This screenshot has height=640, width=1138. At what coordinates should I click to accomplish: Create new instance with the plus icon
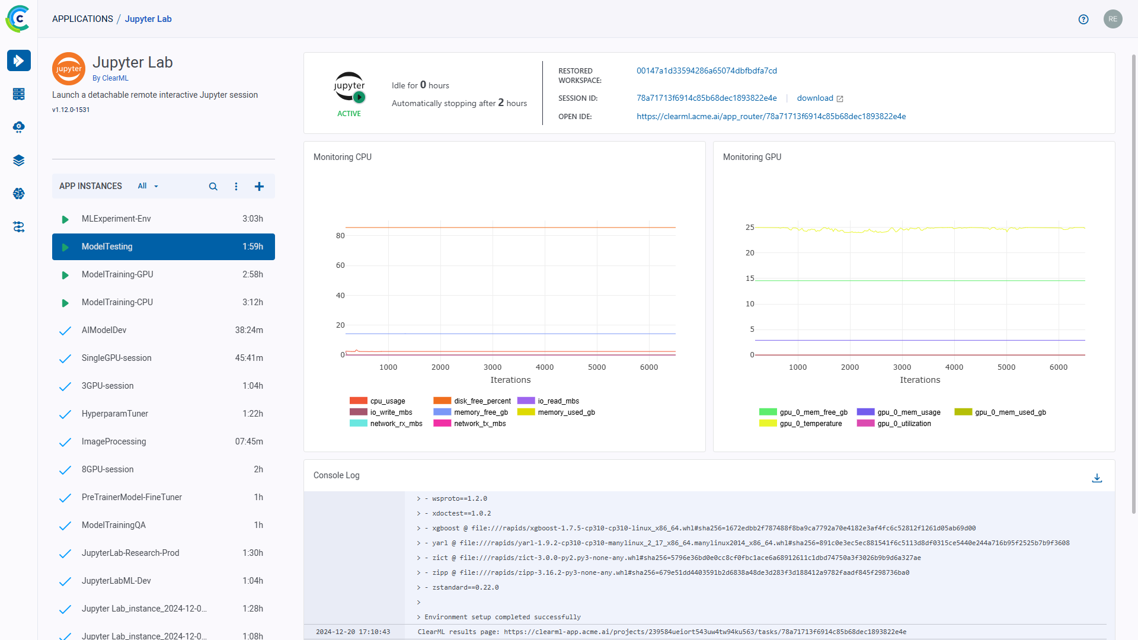(x=259, y=186)
